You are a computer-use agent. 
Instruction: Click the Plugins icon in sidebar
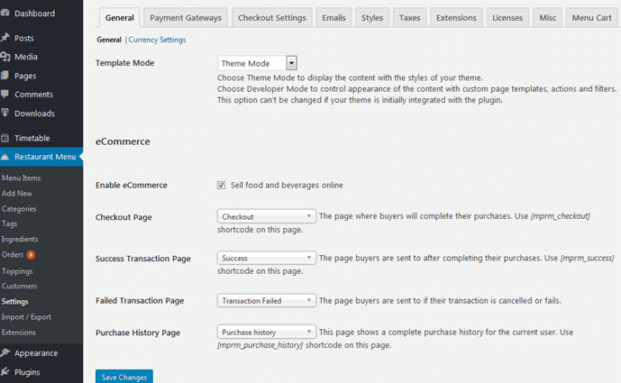click(x=5, y=372)
